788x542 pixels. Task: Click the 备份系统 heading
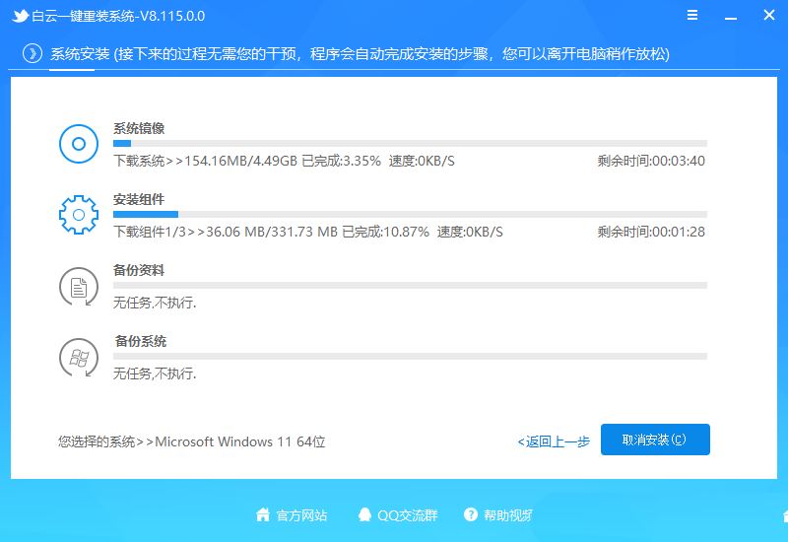[141, 341]
